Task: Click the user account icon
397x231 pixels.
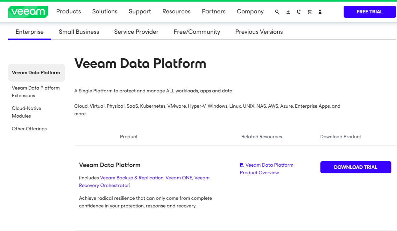Action: point(320,12)
